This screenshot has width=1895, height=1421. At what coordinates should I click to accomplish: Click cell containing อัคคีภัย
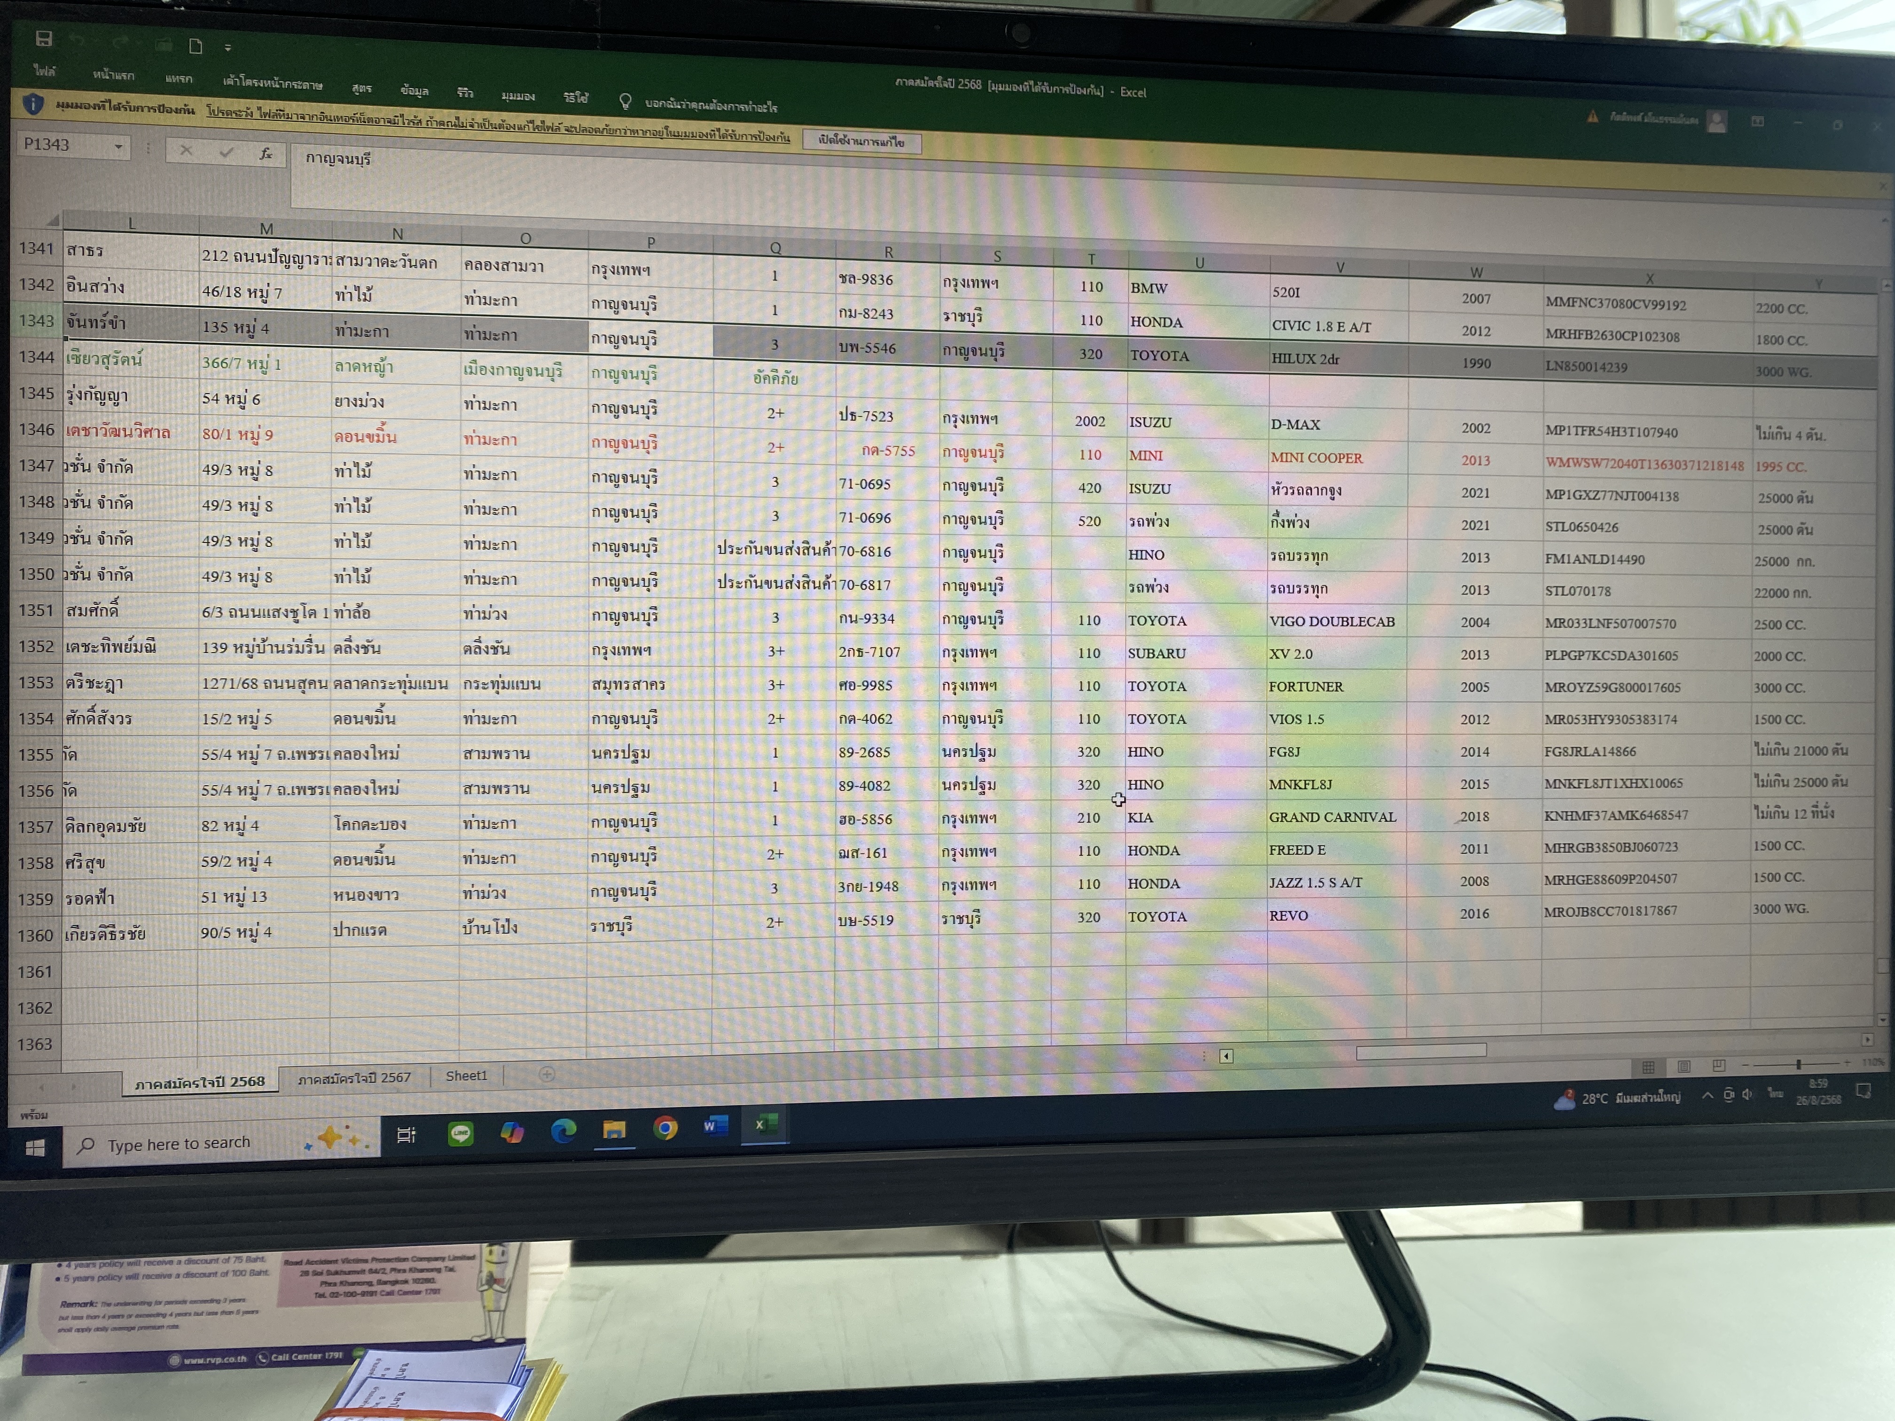coord(775,379)
